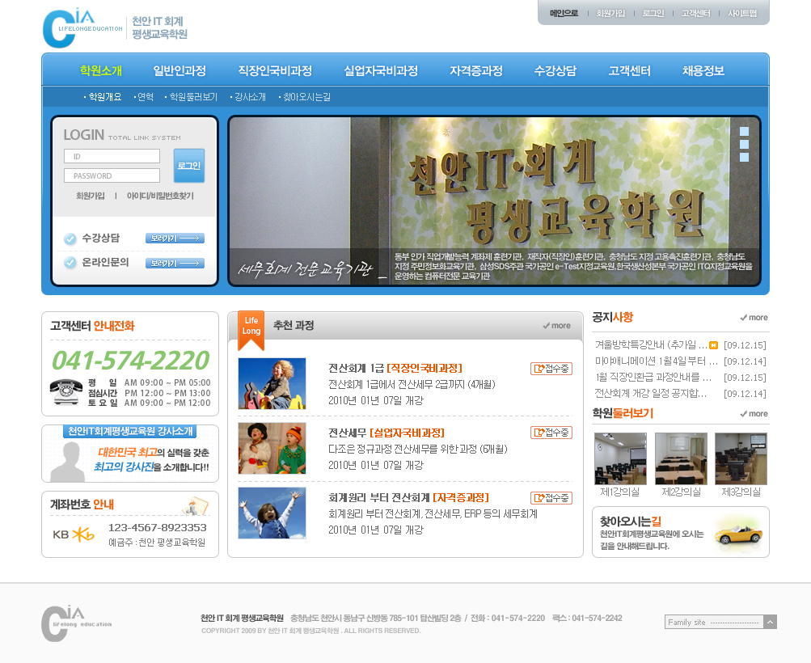Expand 추천 과정 via its more link

[x=556, y=326]
